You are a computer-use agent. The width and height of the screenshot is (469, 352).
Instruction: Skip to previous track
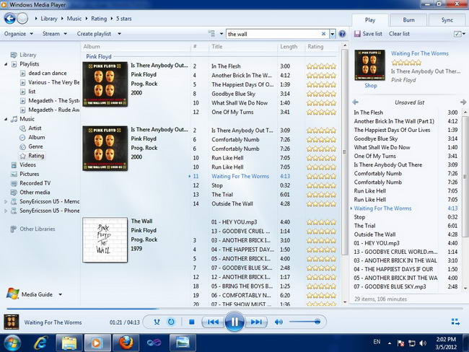click(213, 322)
